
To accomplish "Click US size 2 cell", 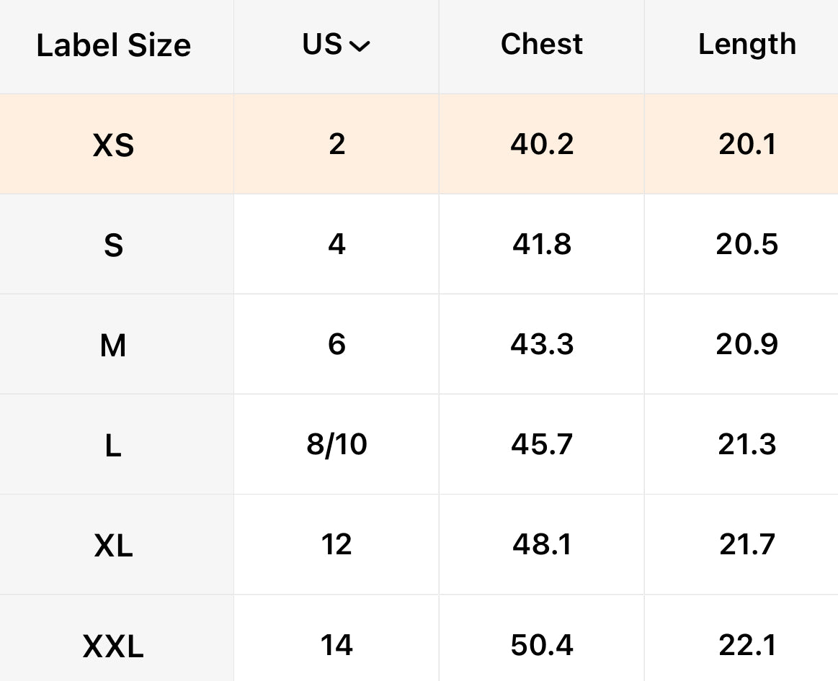I will tap(336, 145).
